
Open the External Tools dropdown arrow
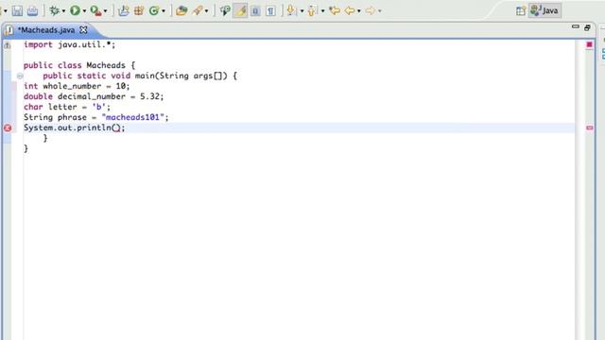click(x=105, y=11)
